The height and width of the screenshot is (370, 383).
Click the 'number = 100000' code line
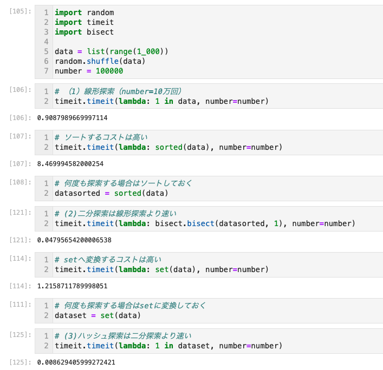[x=89, y=71]
